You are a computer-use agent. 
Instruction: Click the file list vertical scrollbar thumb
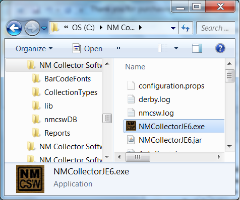229,76
